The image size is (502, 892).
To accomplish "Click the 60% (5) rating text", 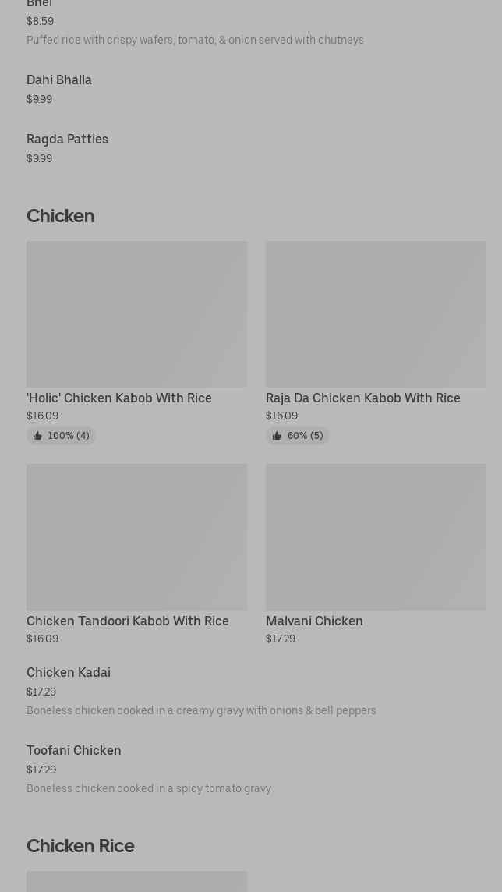I will [305, 436].
